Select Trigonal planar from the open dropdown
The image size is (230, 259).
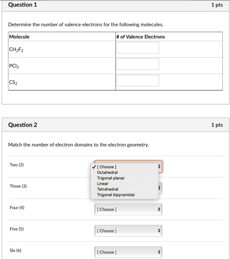(110, 178)
